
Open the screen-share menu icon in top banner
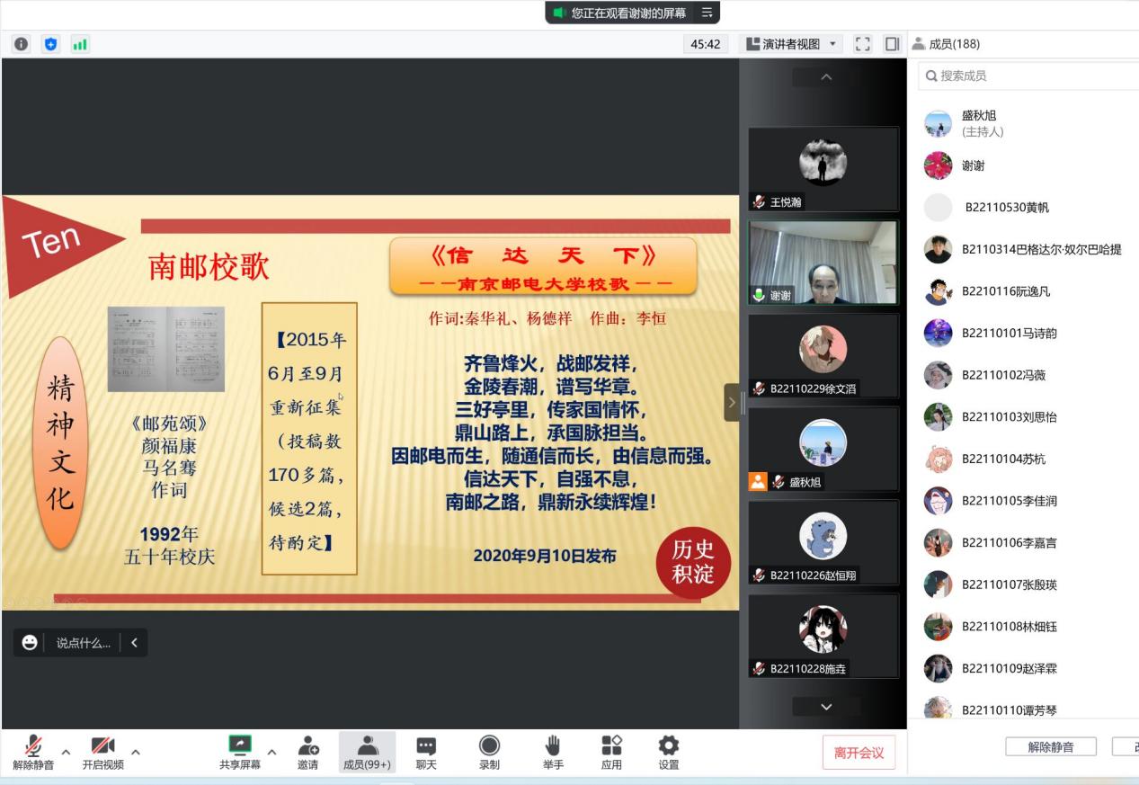[x=707, y=13]
